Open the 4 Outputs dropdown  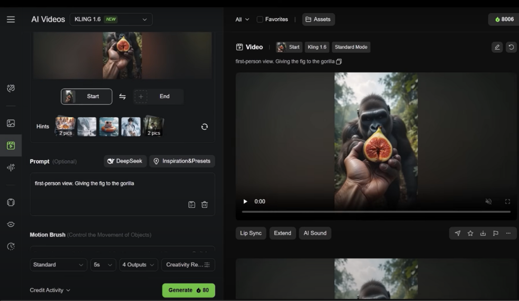click(138, 264)
